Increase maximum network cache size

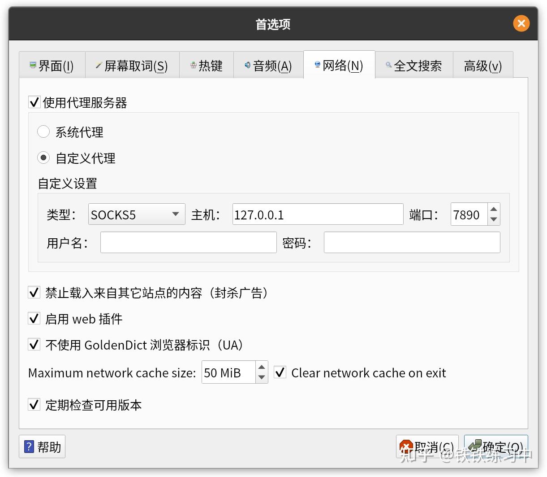pos(262,367)
